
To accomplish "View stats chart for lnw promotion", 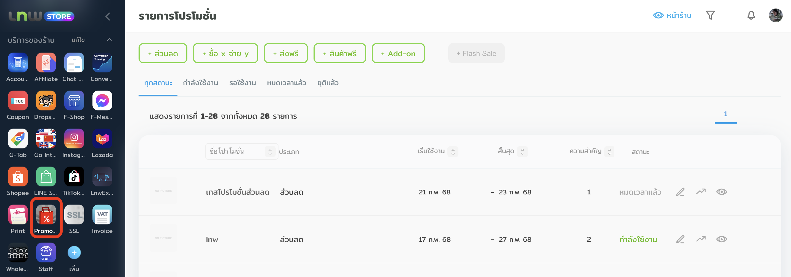I will click(701, 239).
